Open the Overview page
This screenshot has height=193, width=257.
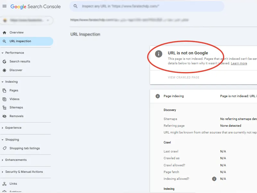click(x=17, y=32)
